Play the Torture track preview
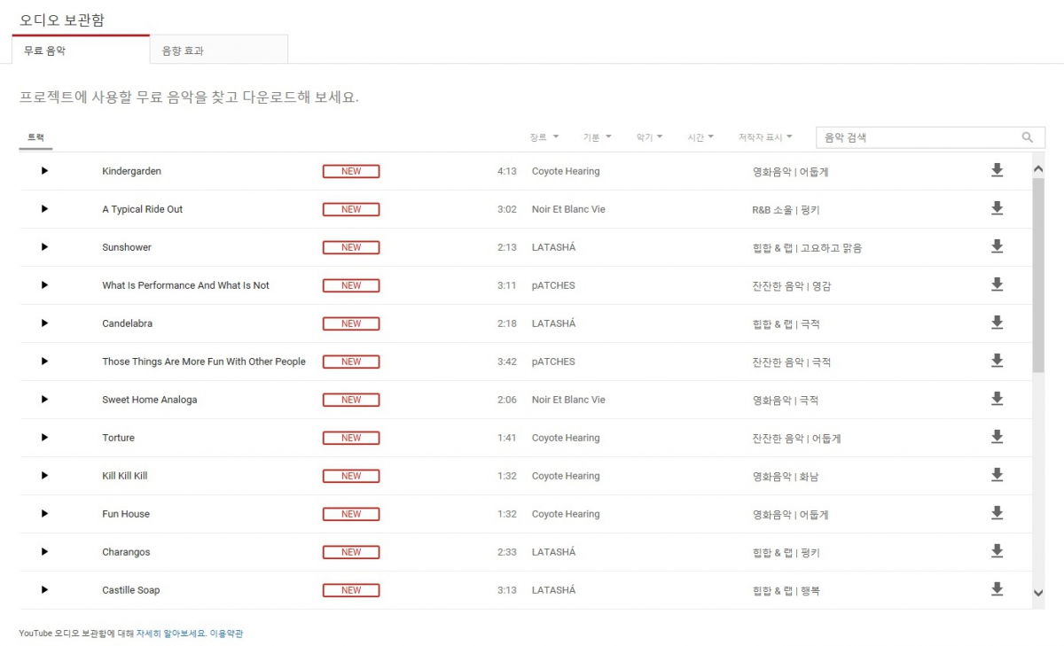 point(44,438)
